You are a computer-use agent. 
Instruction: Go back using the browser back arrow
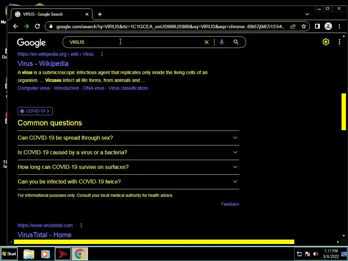click(16, 27)
